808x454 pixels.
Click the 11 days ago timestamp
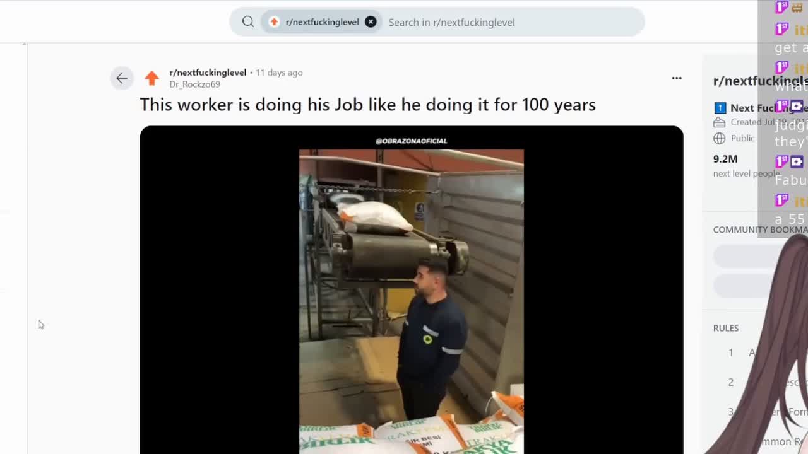click(279, 73)
